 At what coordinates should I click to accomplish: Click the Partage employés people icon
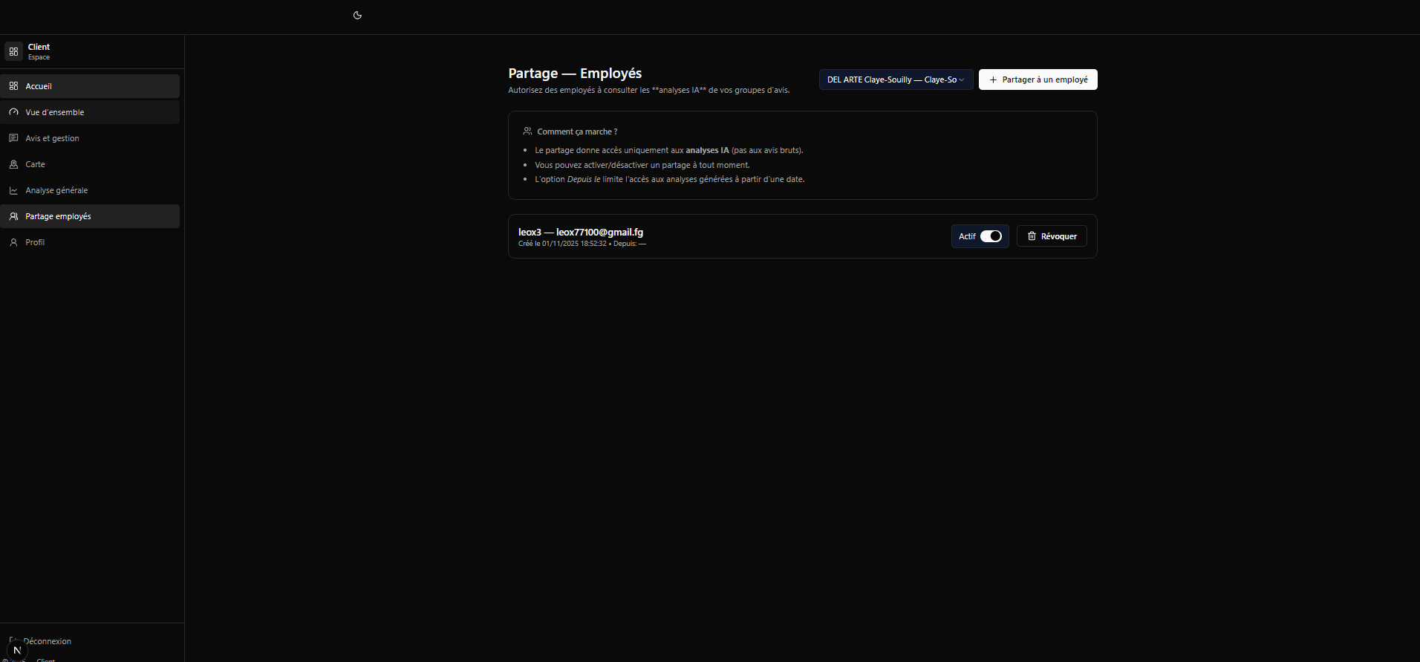(x=13, y=216)
